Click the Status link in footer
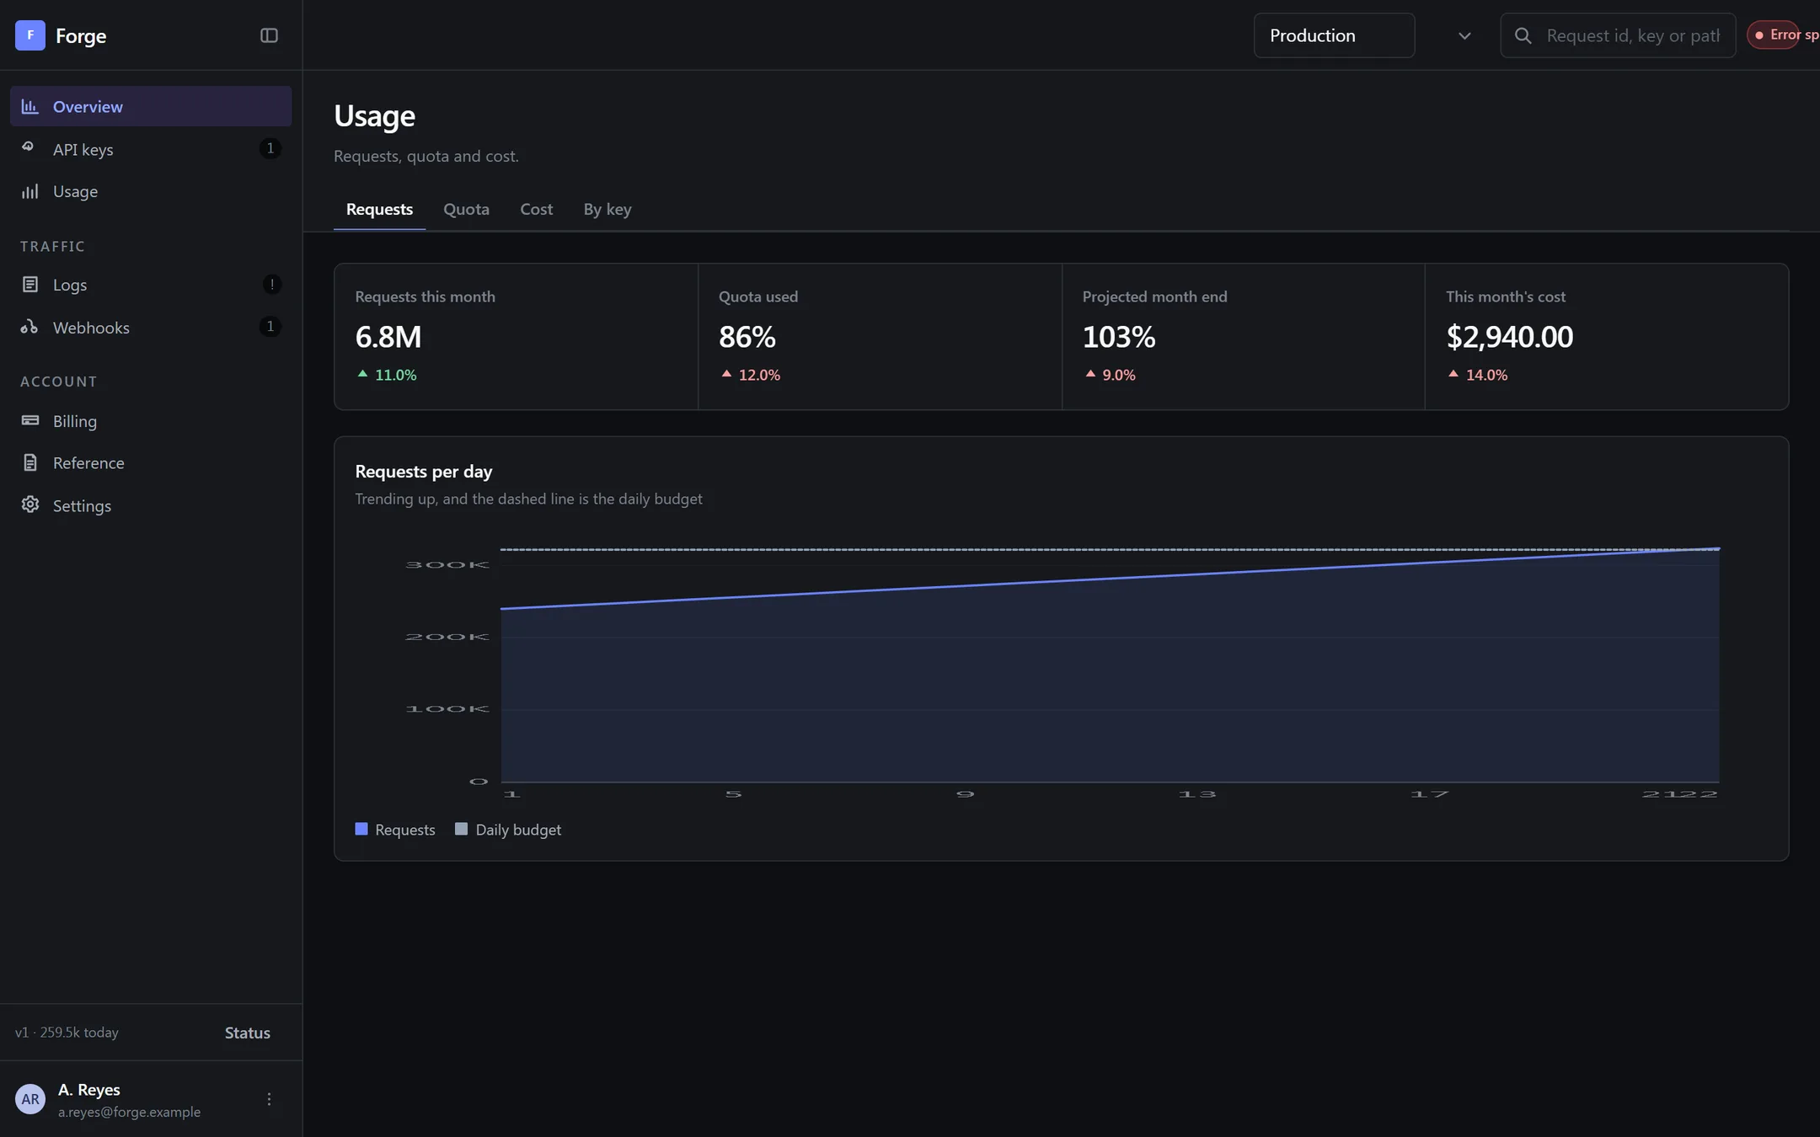Viewport: 1820px width, 1137px height. click(247, 1033)
